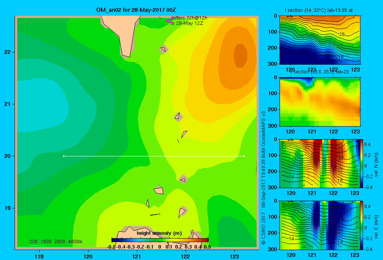Click longitude label 123 below main map

coord(234,256)
